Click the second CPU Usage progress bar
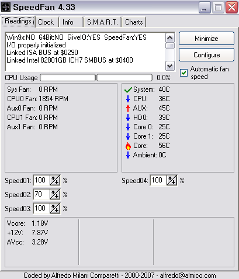This screenshot has width=239, height=279. coord(124,78)
